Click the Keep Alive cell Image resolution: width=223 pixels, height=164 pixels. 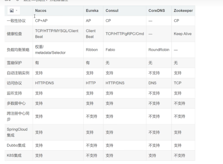[x=183, y=34]
